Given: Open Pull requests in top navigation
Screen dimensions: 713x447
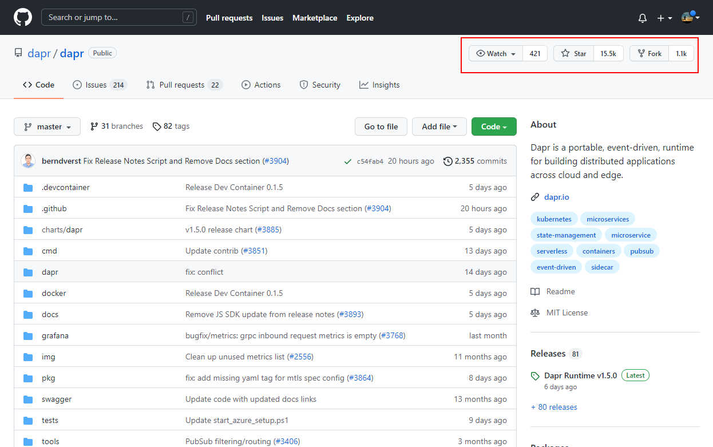Looking at the screenshot, I should point(229,18).
